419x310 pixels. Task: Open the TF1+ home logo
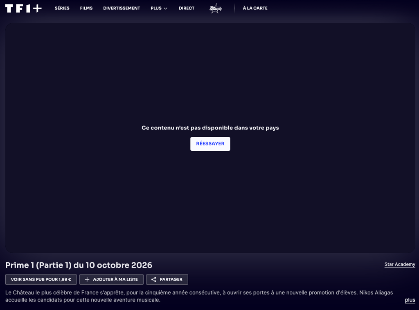[23, 8]
